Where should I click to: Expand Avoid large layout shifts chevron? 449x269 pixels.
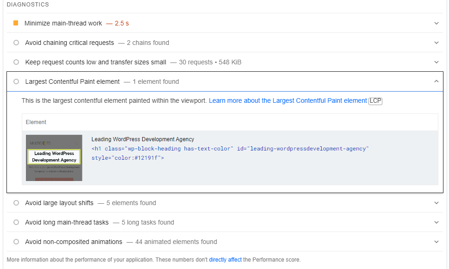[437, 203]
